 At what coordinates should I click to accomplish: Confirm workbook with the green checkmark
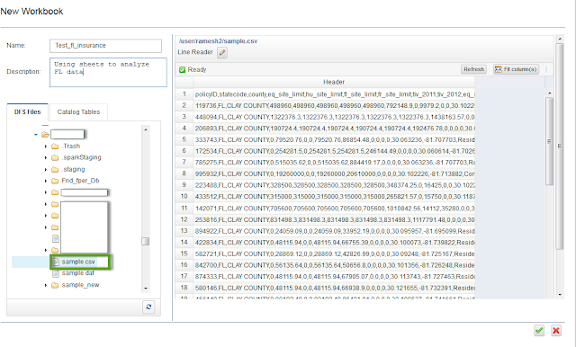pyautogui.click(x=539, y=330)
